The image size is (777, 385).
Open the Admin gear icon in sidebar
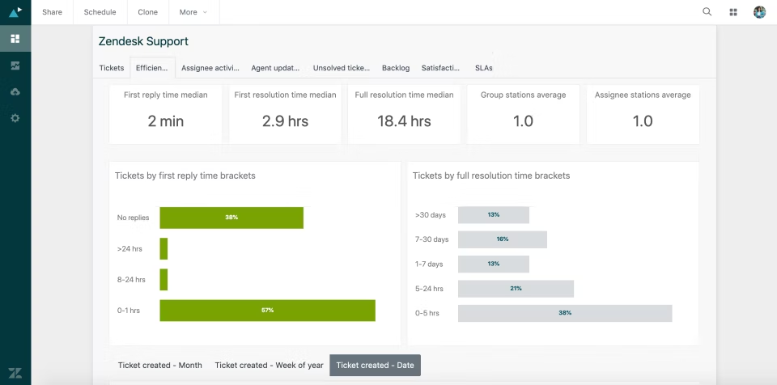coord(15,118)
